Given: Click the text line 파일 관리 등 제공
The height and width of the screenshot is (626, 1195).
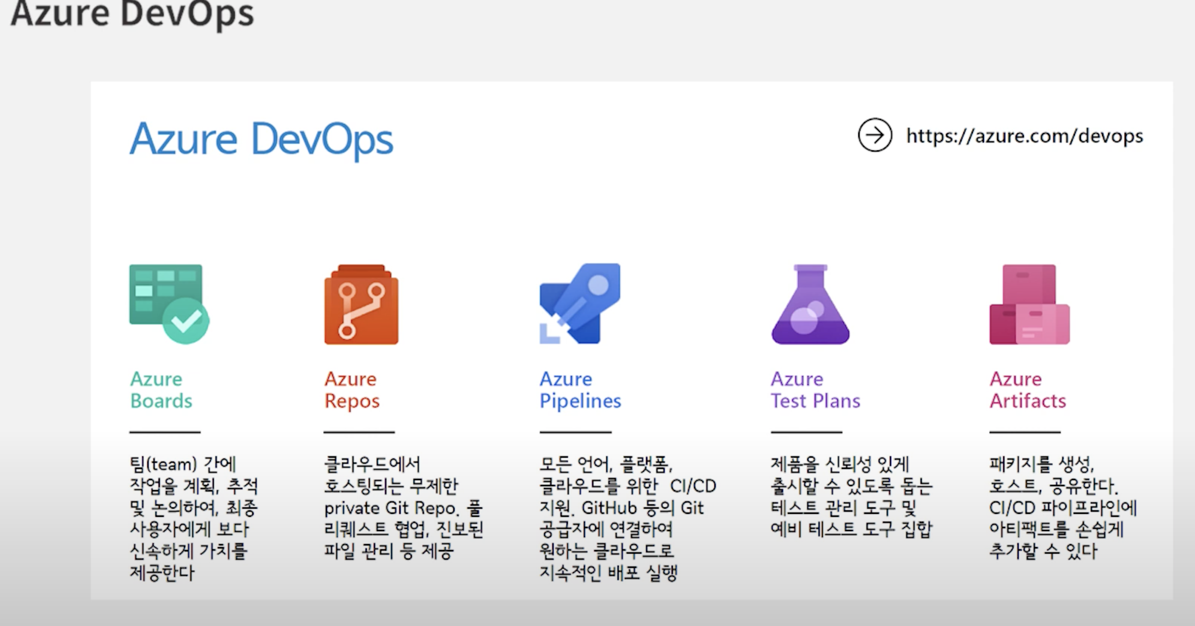Looking at the screenshot, I should tap(388, 551).
